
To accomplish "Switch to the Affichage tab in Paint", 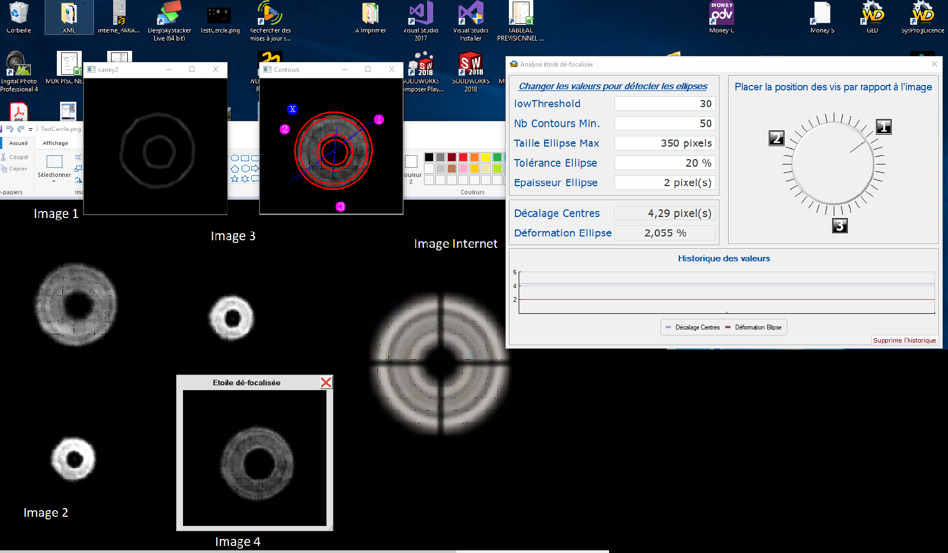I will pos(55,143).
